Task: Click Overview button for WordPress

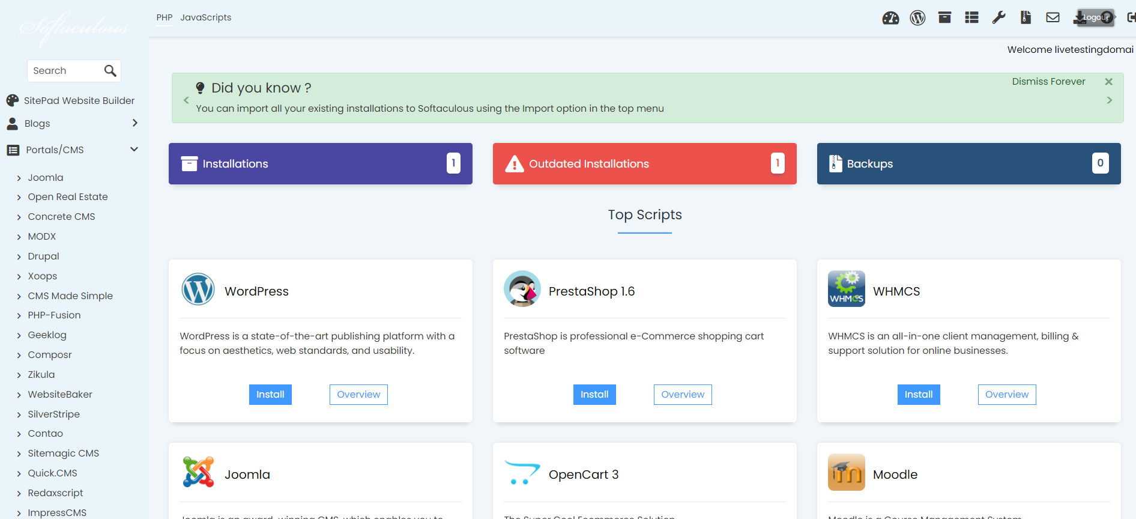Action: 358,395
